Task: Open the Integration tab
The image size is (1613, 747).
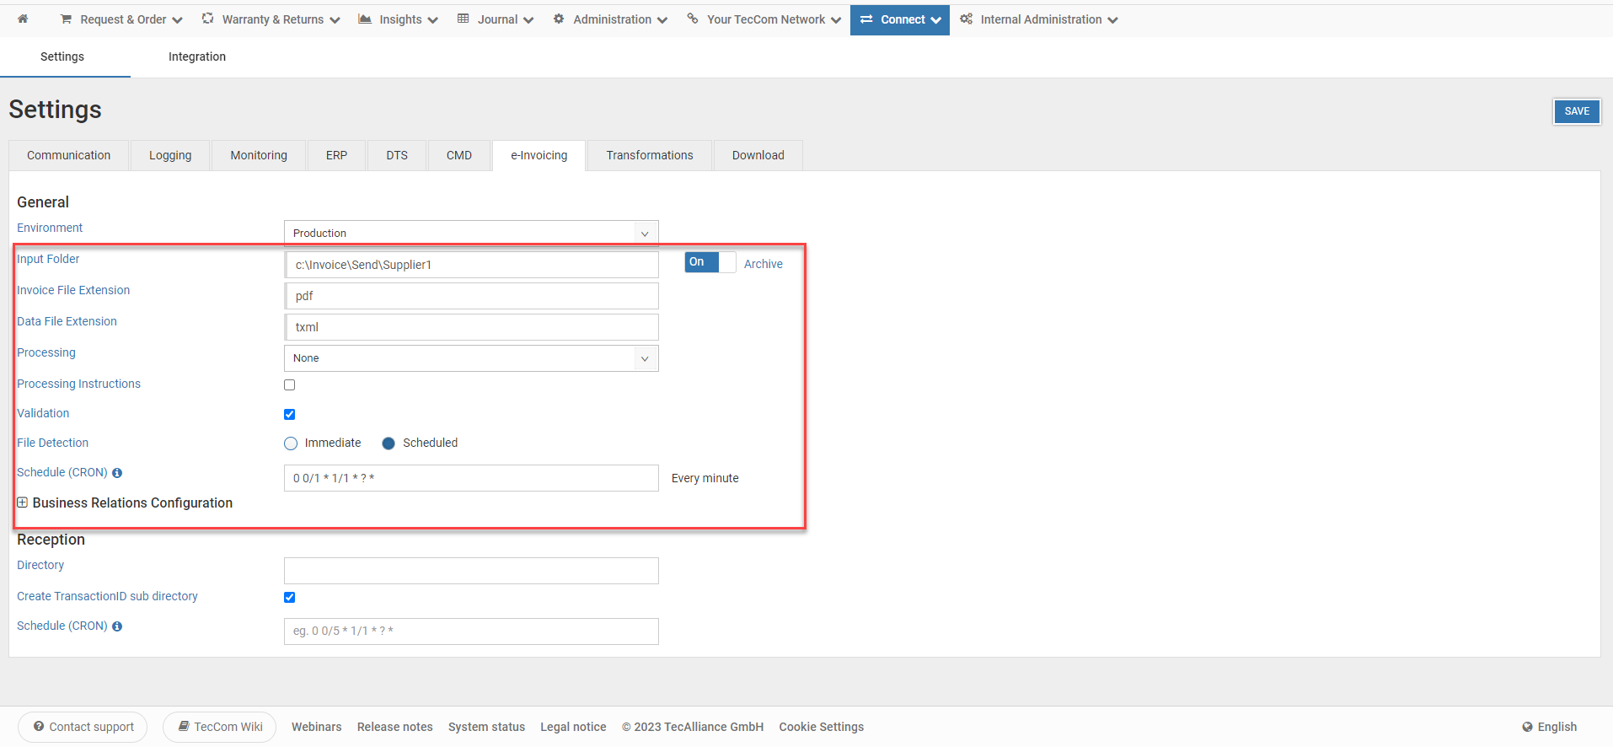Action: pos(197,56)
